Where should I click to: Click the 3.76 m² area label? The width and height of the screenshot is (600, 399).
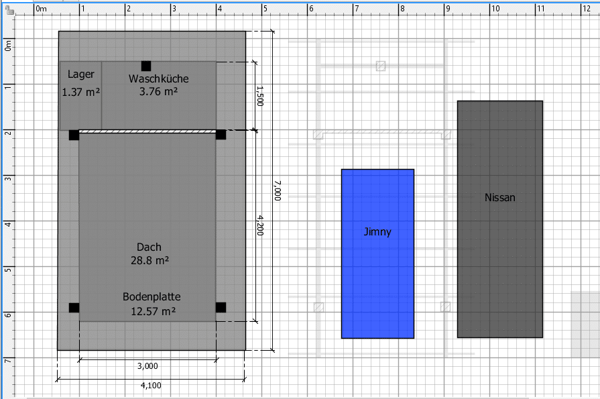click(x=158, y=91)
